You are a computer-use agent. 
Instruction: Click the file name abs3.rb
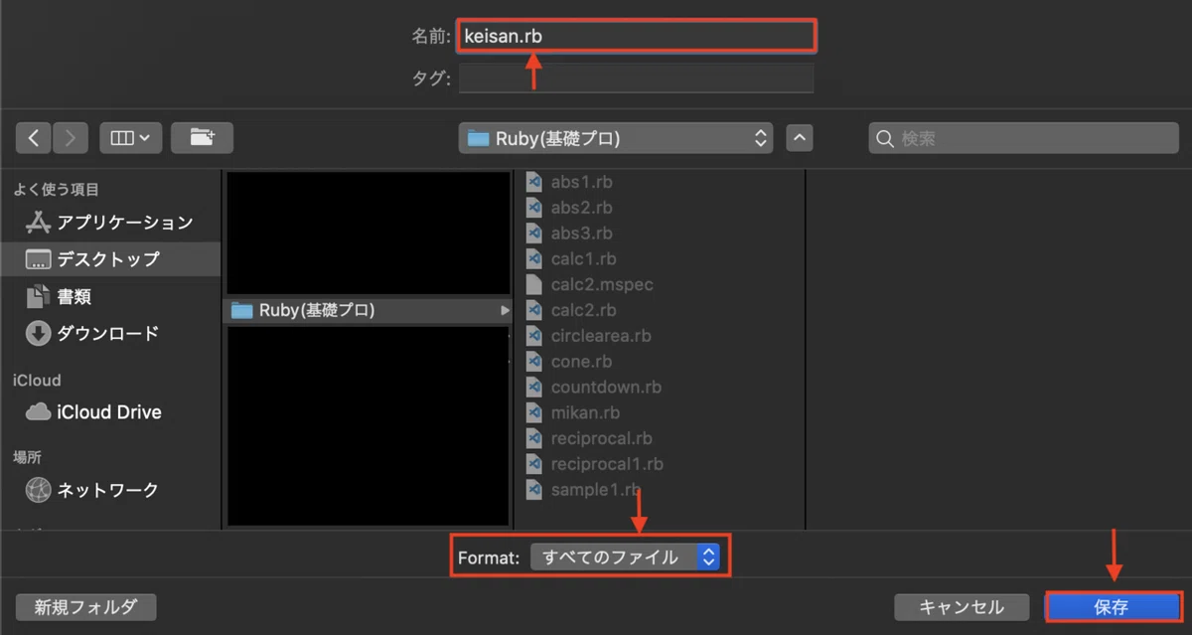click(x=581, y=234)
